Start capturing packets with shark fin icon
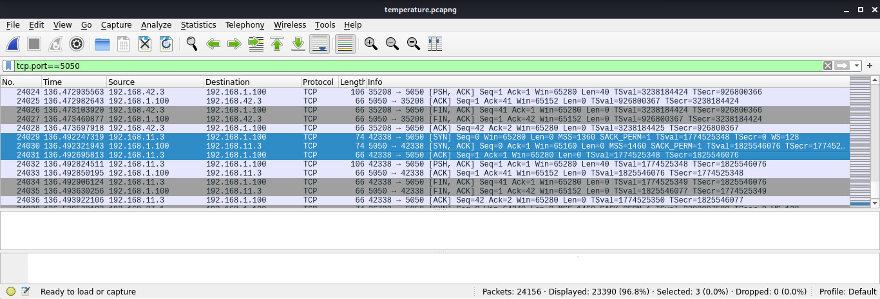The width and height of the screenshot is (880, 299). tap(14, 44)
